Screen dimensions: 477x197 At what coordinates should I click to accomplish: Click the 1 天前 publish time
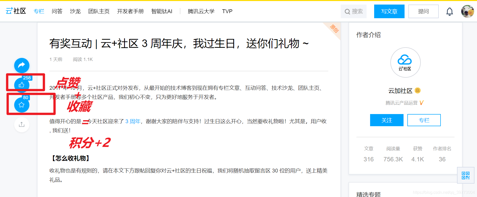pos(56,59)
